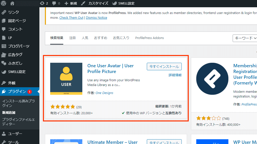The width and height of the screenshot is (257, 144).
Task: Click the コメント sidebar bubble icon
Action: click(4, 29)
